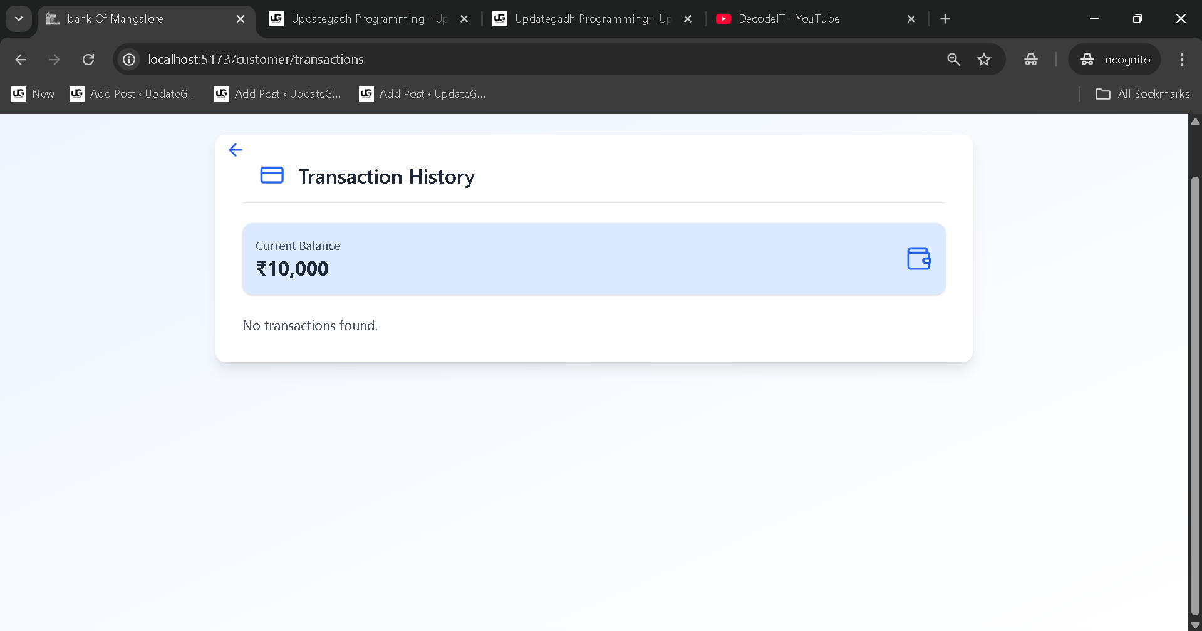Open the New bookmark shortcut

click(x=34, y=94)
